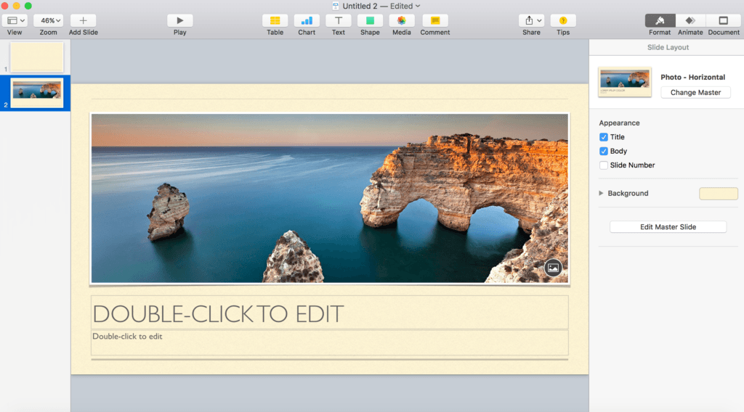This screenshot has width=744, height=412.
Task: Click the Edit Master Slide button
Action: pos(668,227)
